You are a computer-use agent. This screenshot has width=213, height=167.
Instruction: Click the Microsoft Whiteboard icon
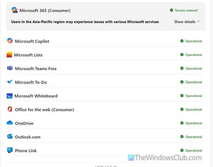9,96
